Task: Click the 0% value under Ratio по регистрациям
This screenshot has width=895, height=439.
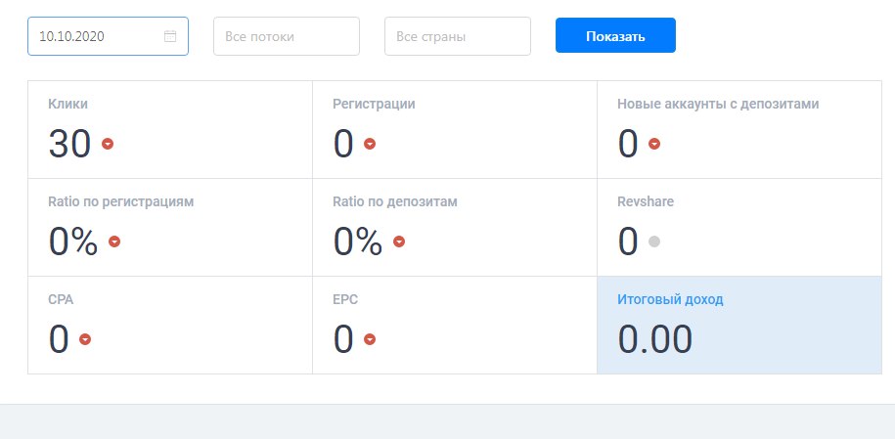Action: (x=73, y=241)
